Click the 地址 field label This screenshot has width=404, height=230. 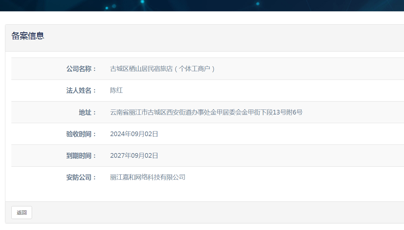click(x=87, y=113)
